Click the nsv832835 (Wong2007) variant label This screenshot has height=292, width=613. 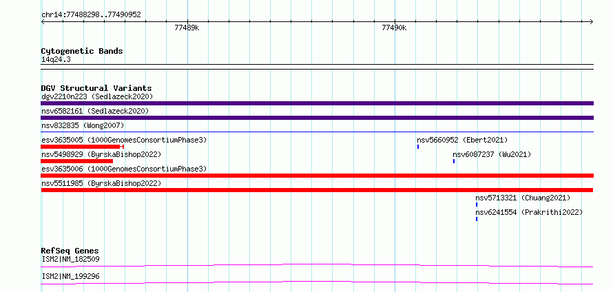[83, 125]
